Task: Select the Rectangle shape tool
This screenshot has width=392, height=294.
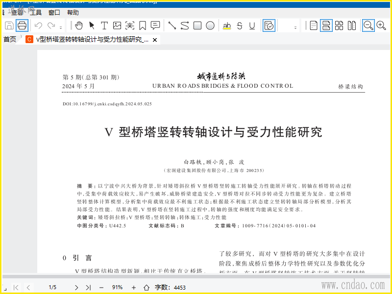Action: [197, 25]
